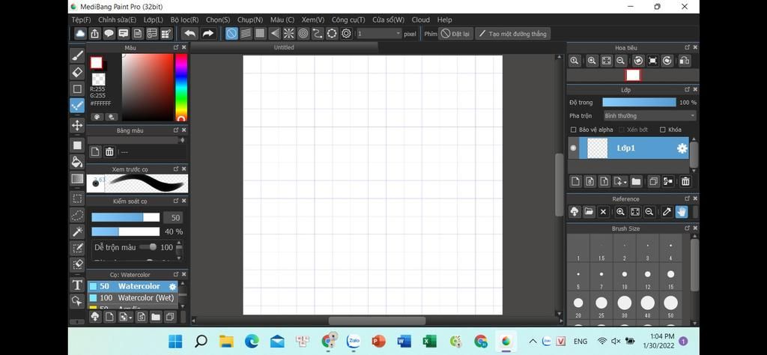
Task: Open the pixel width dropdown in toolbar
Action: point(379,34)
